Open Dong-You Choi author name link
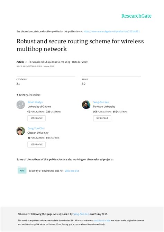Image resolution: width=164 pixels, height=232 pixels. point(36,128)
